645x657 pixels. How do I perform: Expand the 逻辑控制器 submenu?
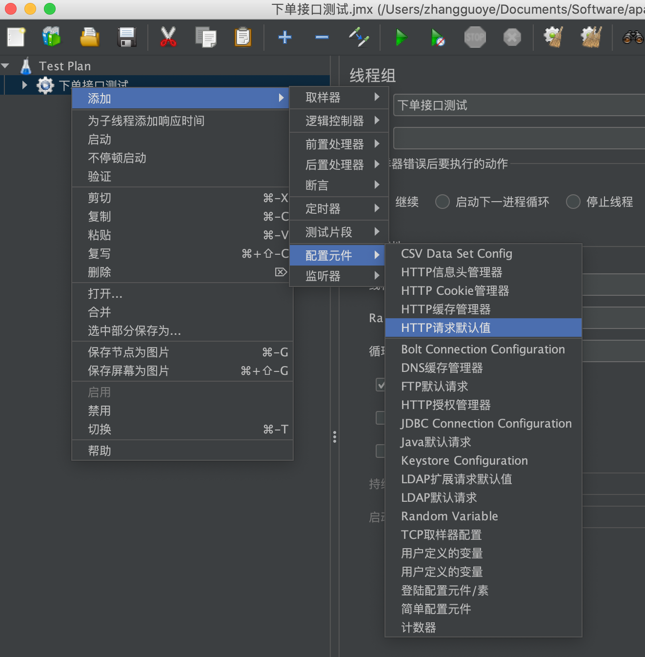(x=339, y=121)
